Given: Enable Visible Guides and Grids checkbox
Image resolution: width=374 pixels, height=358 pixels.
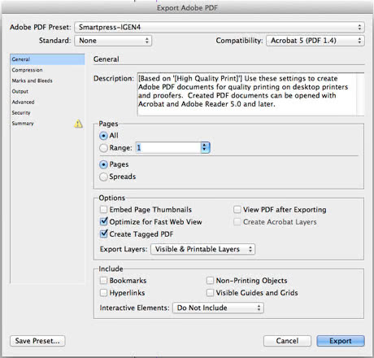Looking at the screenshot, I should 210,293.
